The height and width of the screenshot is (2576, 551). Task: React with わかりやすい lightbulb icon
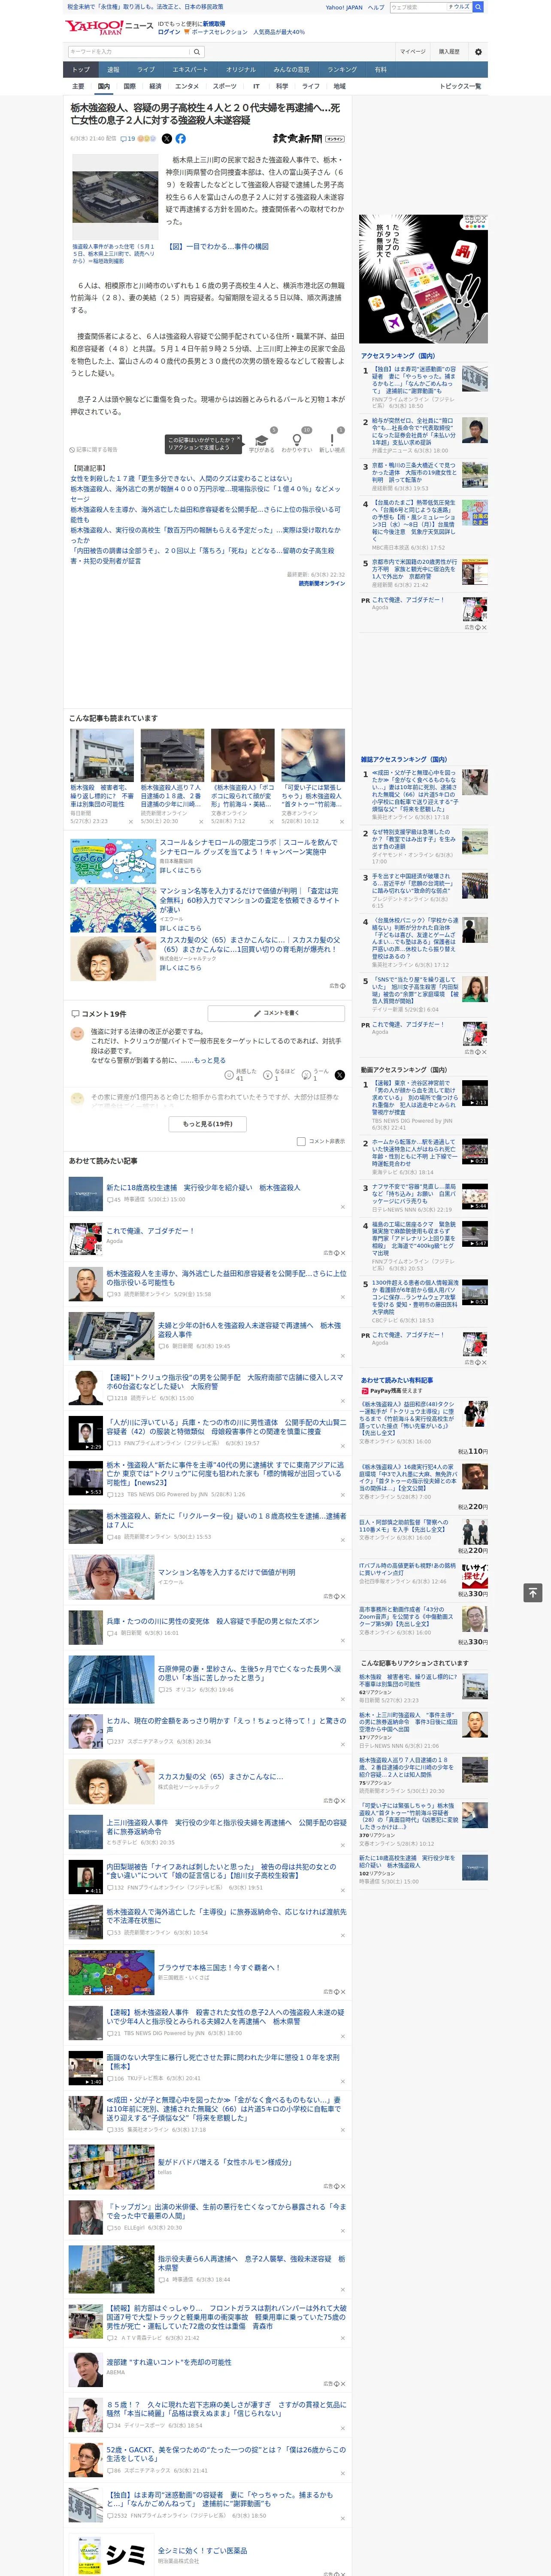(x=296, y=440)
